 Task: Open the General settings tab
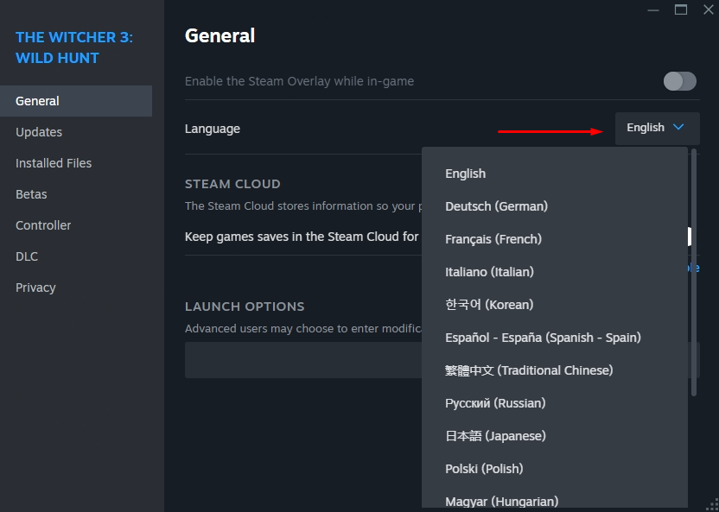pyautogui.click(x=76, y=101)
